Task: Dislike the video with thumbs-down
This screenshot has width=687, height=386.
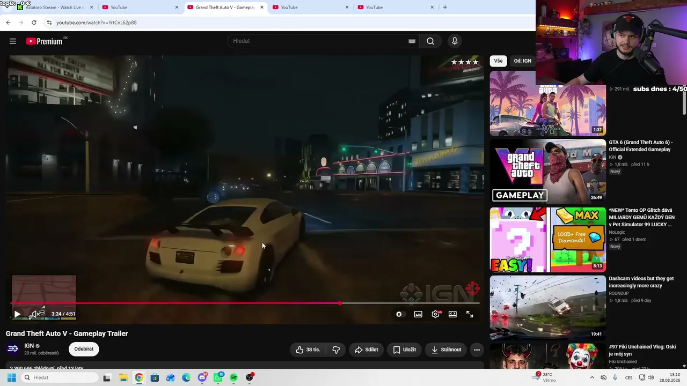Action: point(336,350)
